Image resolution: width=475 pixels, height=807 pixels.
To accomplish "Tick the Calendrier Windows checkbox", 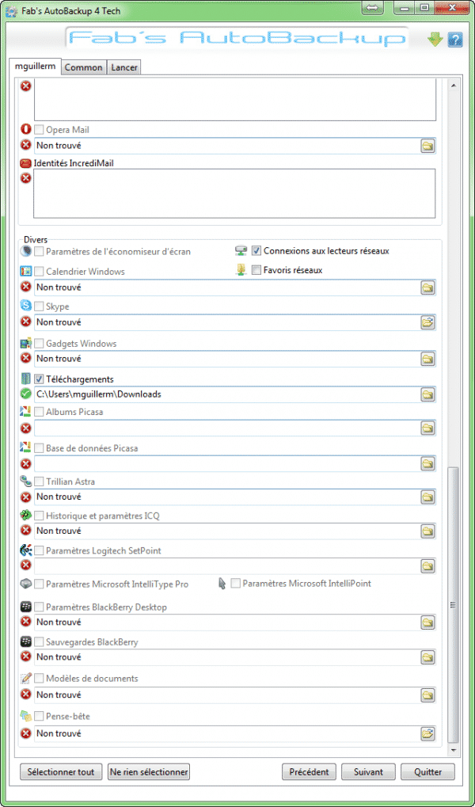I will click(x=39, y=271).
